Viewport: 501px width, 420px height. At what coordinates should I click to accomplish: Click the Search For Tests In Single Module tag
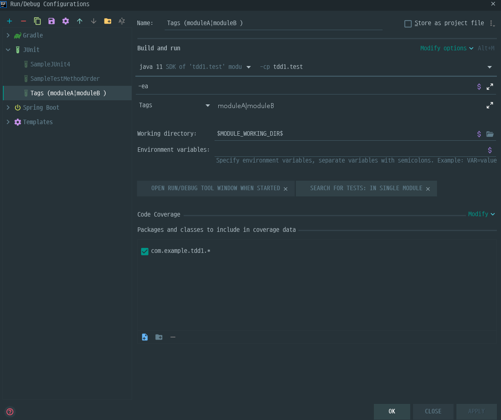point(366,188)
